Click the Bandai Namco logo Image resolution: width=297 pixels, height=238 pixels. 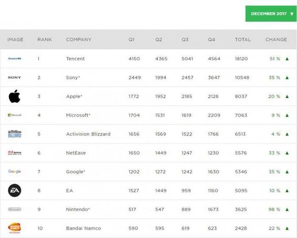[x=15, y=228]
